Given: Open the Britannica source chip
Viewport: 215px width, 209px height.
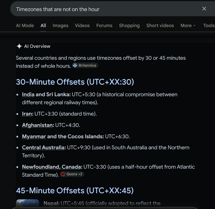Looking at the screenshot, I should tap(85, 65).
